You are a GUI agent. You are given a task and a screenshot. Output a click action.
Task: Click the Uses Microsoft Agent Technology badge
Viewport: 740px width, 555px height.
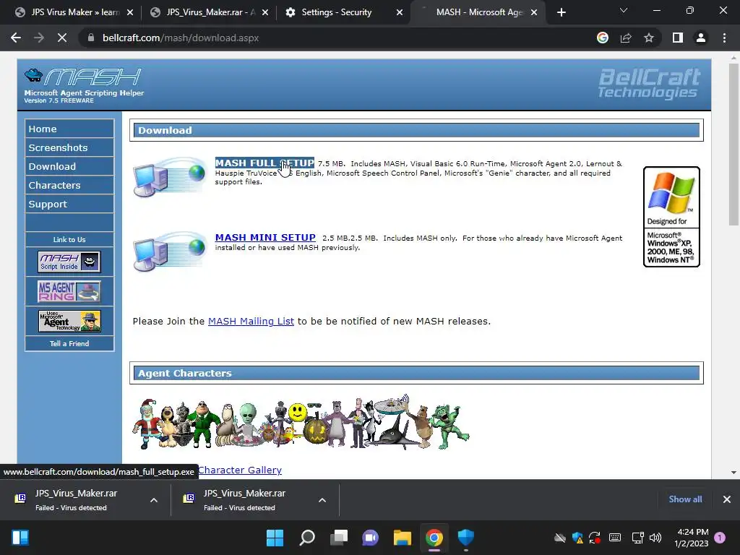coord(69,321)
